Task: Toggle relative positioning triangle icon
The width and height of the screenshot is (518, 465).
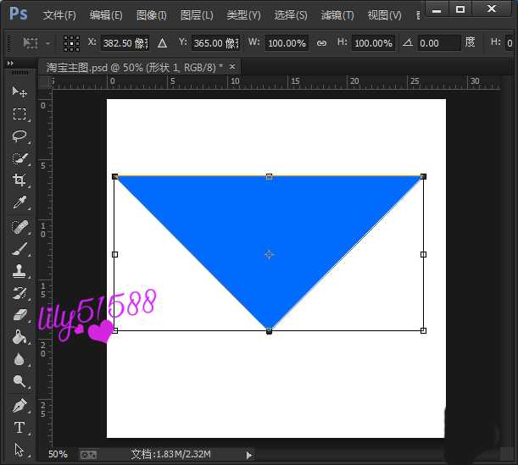Action: click(x=162, y=42)
